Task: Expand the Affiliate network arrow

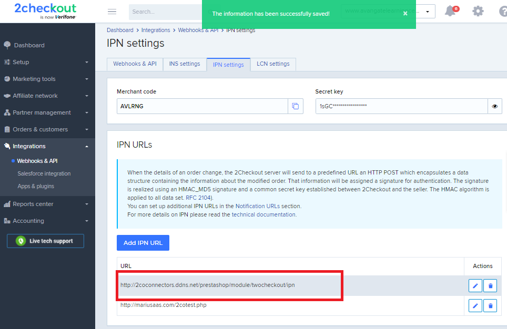Action: (x=87, y=96)
